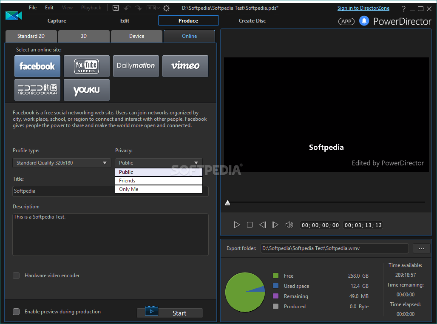The width and height of the screenshot is (437, 324).
Task: Collapse the Privacy dropdown
Action: pos(159,163)
